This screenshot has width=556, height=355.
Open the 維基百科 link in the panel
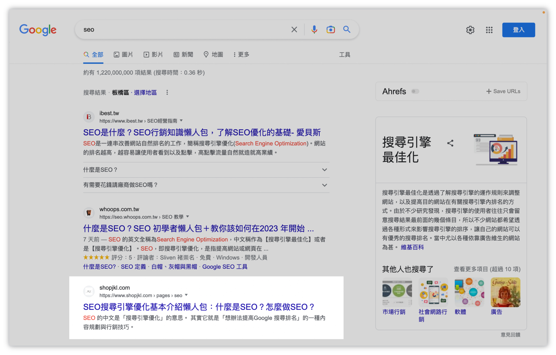(412, 247)
